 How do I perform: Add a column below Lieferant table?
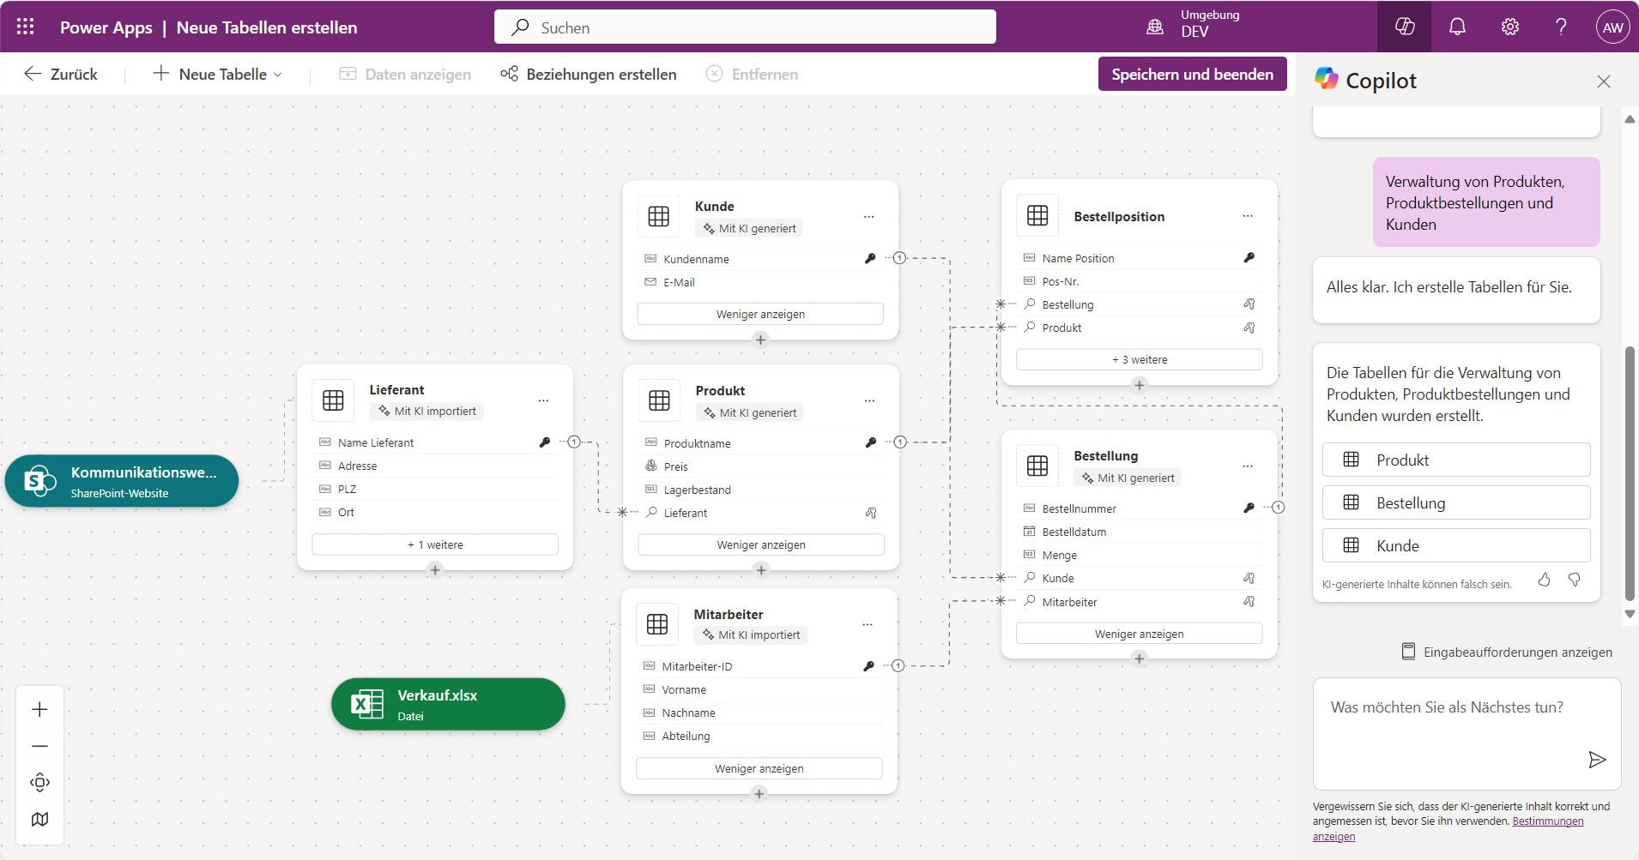coord(435,569)
